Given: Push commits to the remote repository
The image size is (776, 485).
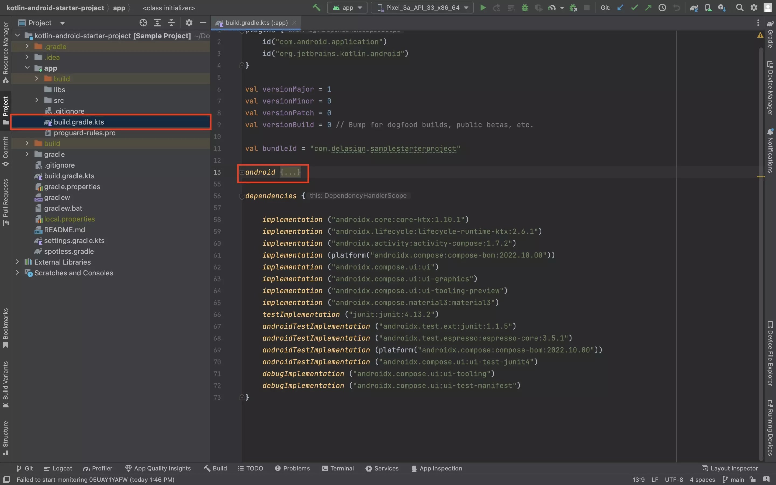Looking at the screenshot, I should (x=648, y=8).
